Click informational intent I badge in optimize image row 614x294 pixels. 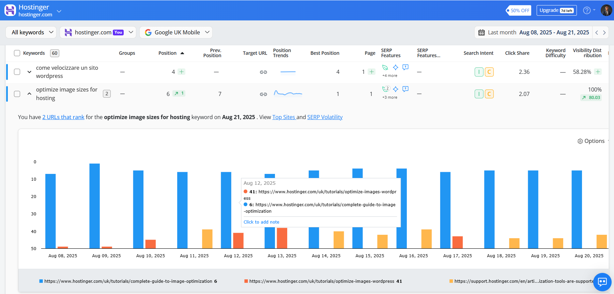[479, 94]
